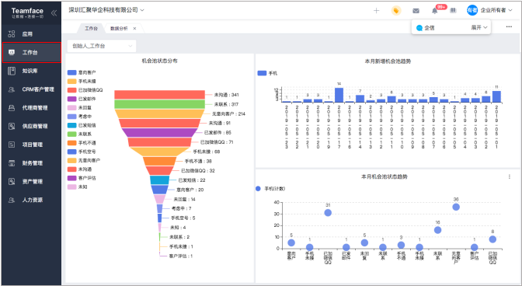Close the 数据分析 tab
Viewport: 522px width, 286px height.
click(134, 29)
